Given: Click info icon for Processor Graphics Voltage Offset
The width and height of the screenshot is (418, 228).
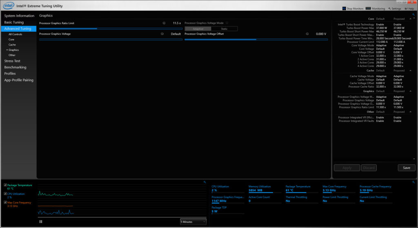Looking at the screenshot, I should [307, 34].
